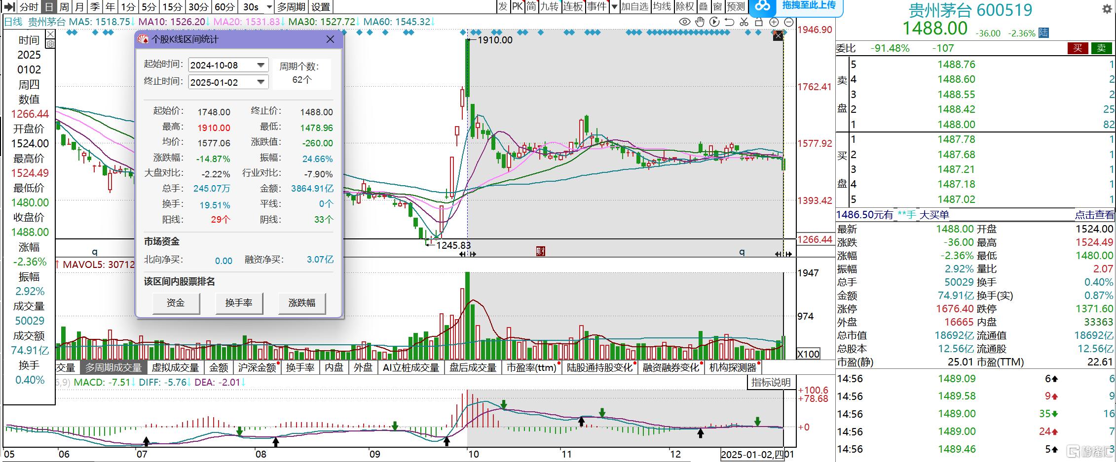The width and height of the screenshot is (1116, 462).
Task: Close the time data side panel
Action: (x=50, y=34)
